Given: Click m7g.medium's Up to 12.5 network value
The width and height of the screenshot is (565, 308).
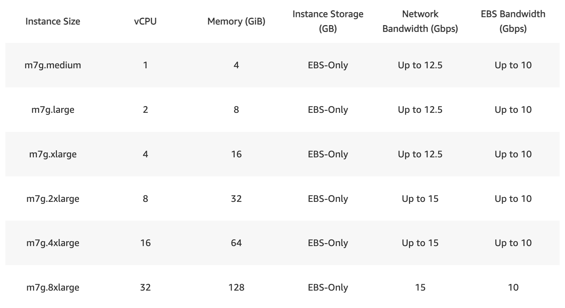Looking at the screenshot, I should click(x=420, y=65).
